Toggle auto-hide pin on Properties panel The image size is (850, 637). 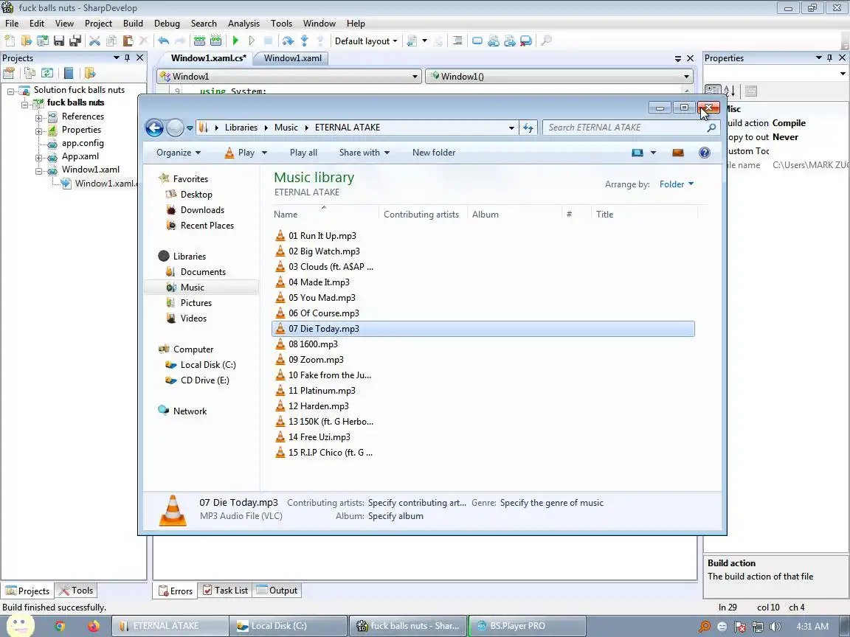829,58
